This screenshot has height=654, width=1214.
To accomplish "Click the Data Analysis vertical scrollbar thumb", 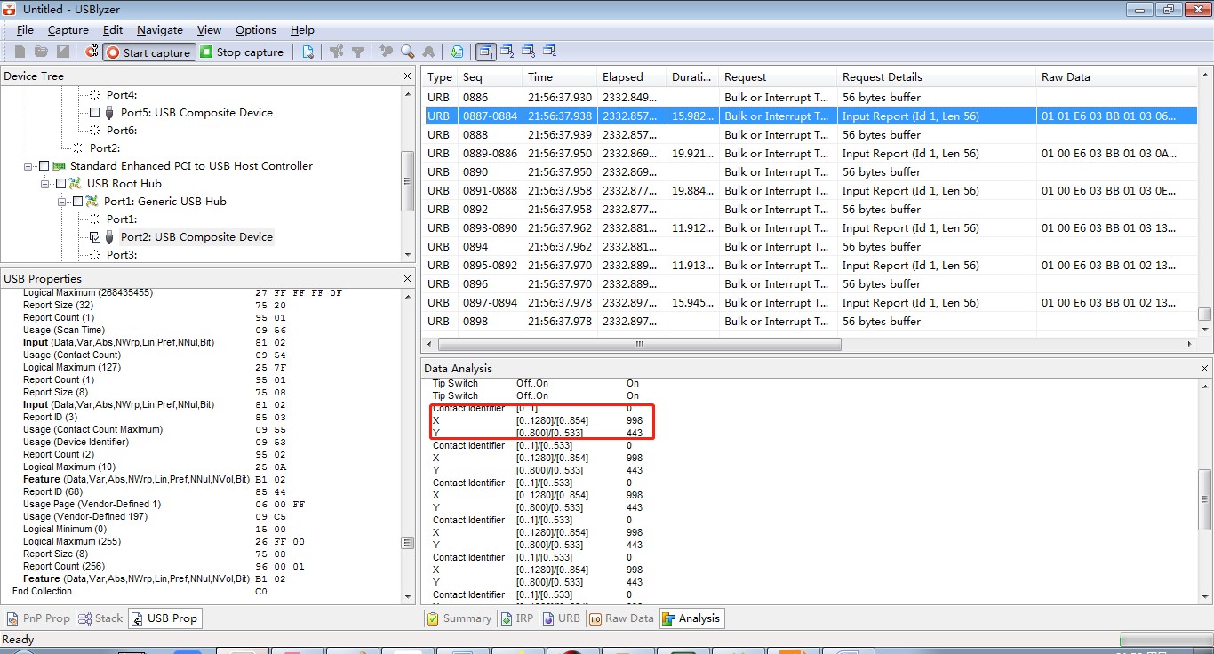I will (1204, 498).
